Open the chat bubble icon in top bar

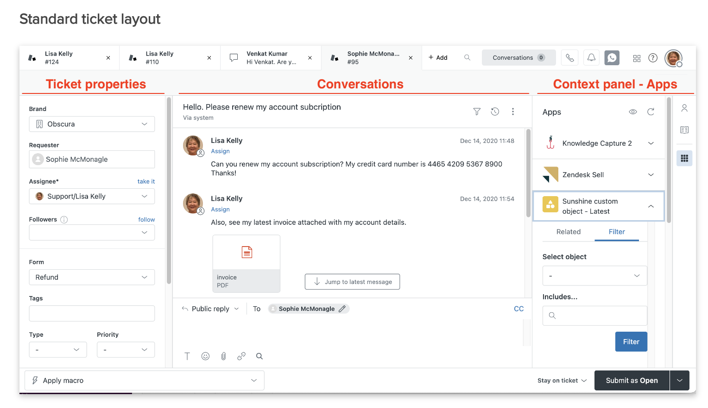tap(612, 58)
